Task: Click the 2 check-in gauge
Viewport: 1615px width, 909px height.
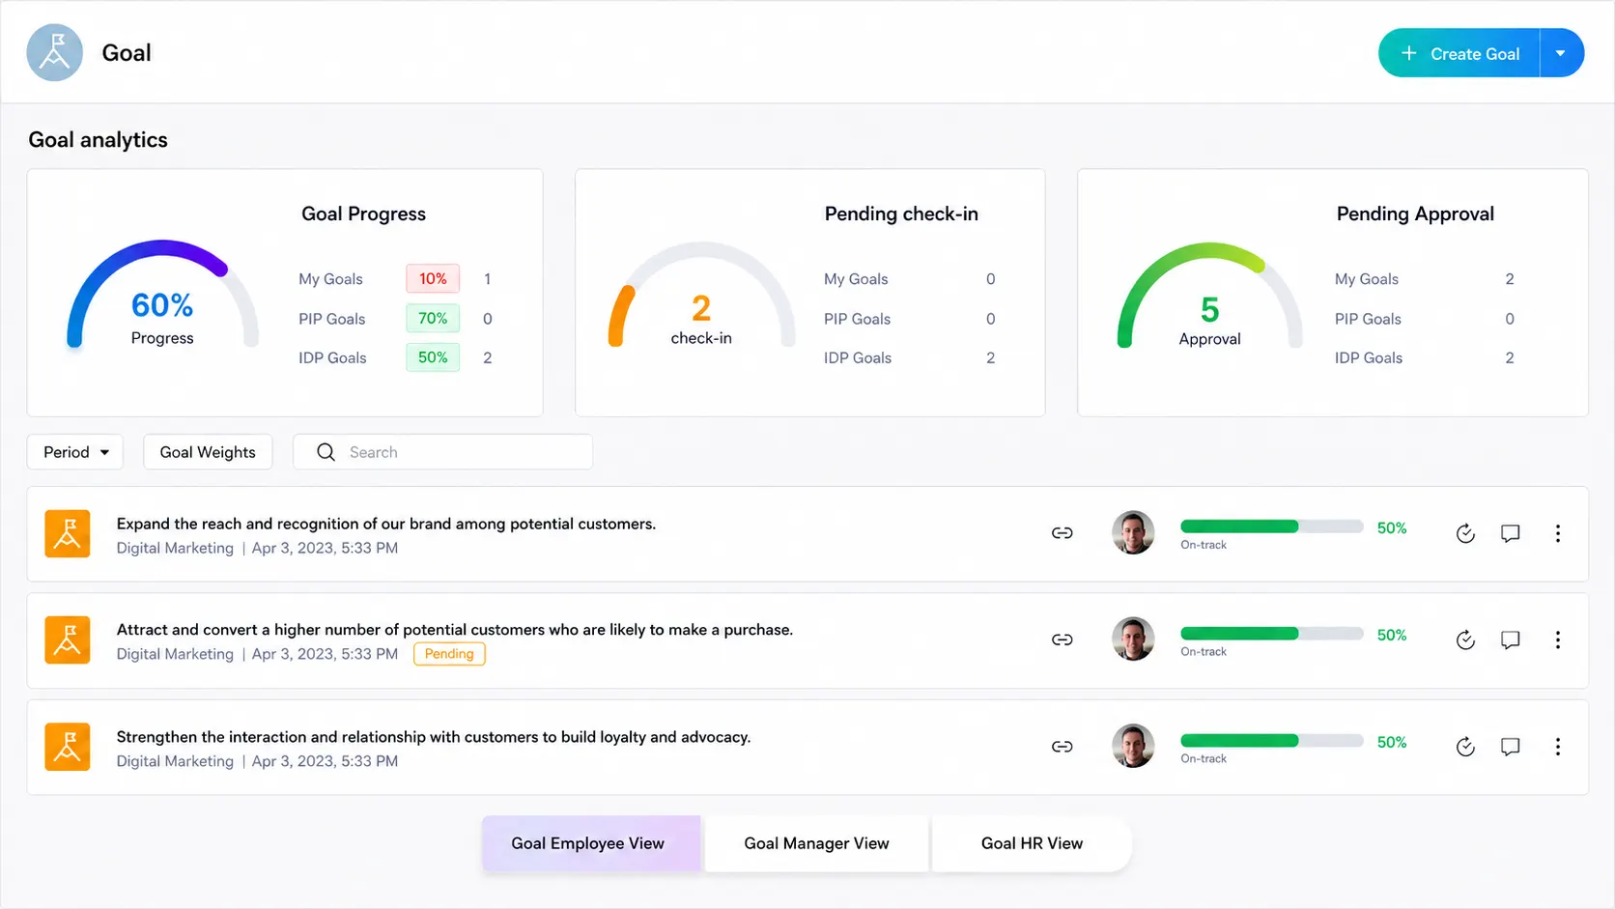Action: coord(701,295)
